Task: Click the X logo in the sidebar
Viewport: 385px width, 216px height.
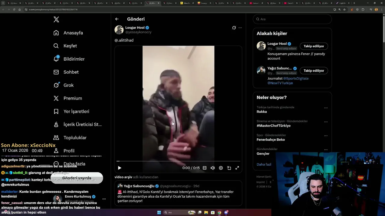Action: [x=56, y=19]
